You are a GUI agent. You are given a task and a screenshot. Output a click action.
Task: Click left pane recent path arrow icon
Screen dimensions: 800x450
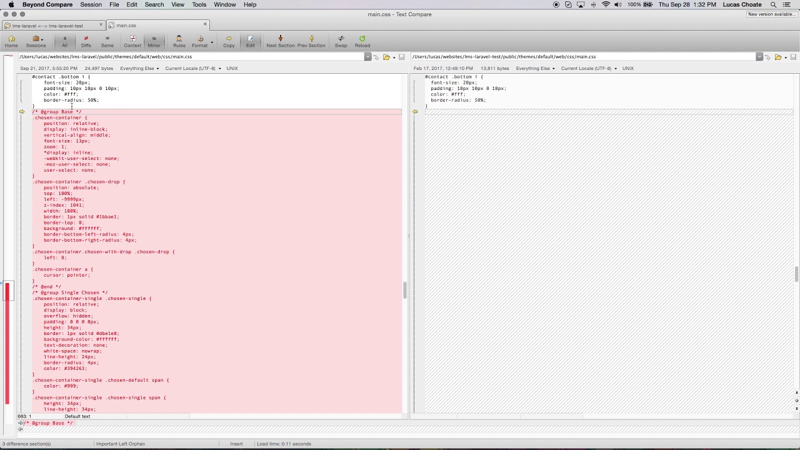click(x=376, y=57)
